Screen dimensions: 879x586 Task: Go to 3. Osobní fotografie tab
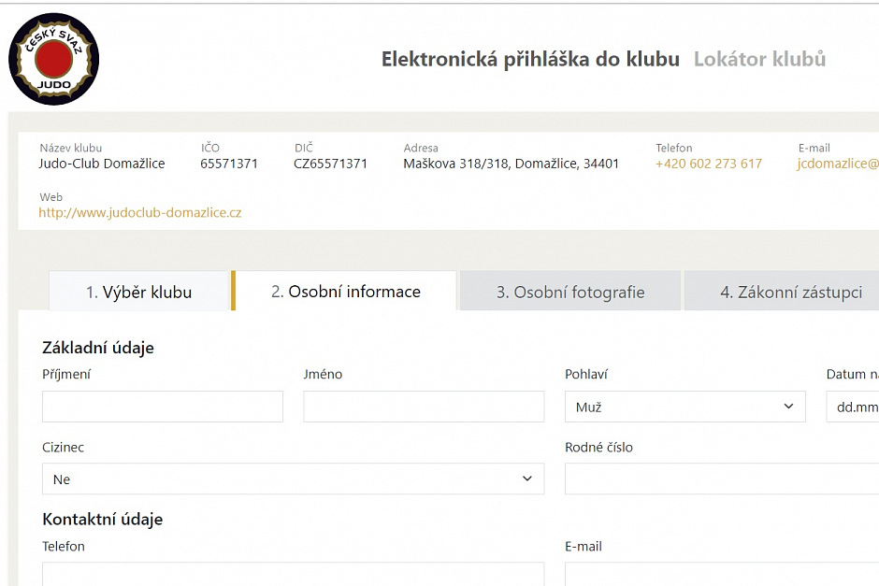tap(570, 292)
